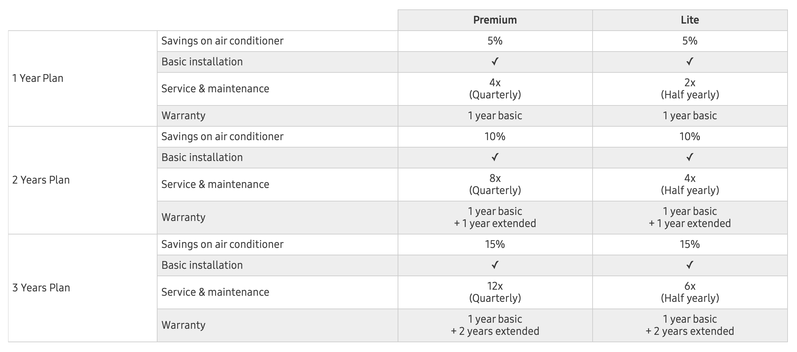Click the 1 Year Plan row label
The image size is (797, 352).
(38, 78)
